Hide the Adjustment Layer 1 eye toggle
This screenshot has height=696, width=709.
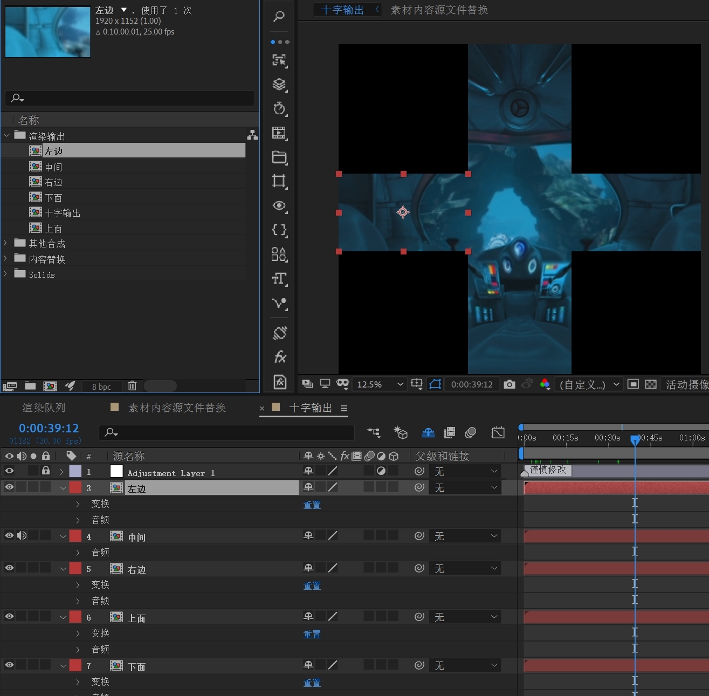click(9, 471)
